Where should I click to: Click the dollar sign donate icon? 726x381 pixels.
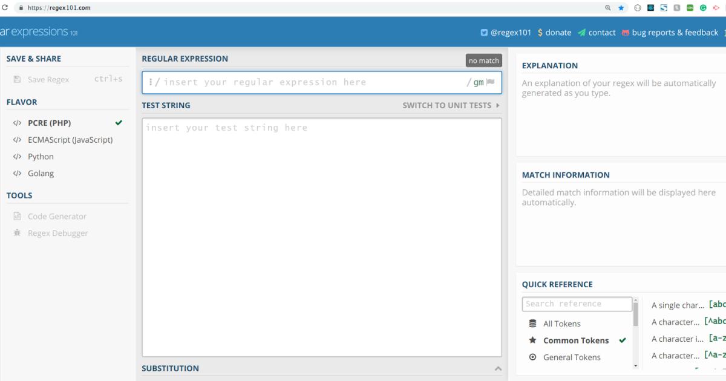pyautogui.click(x=540, y=33)
